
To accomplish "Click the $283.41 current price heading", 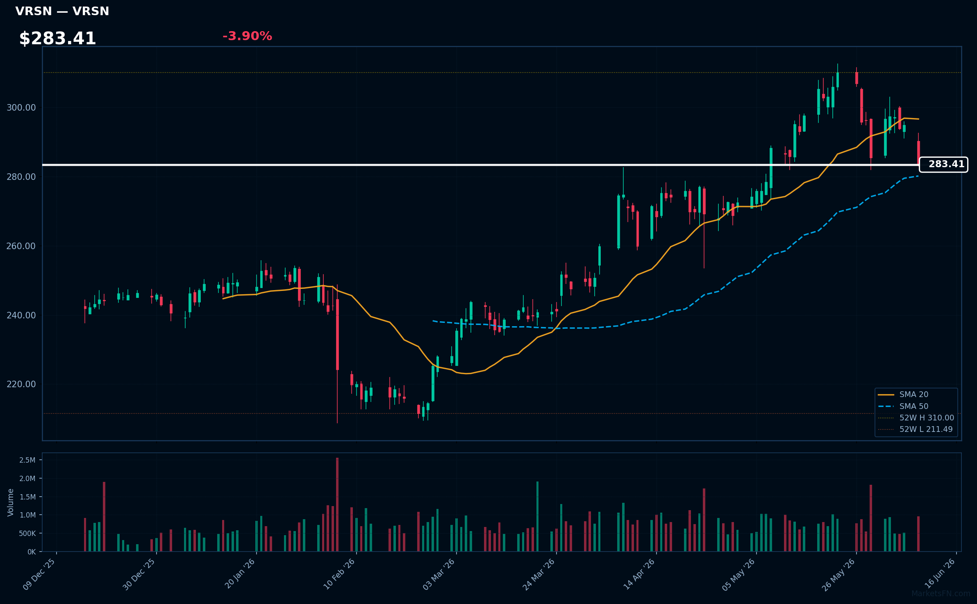I will point(57,39).
